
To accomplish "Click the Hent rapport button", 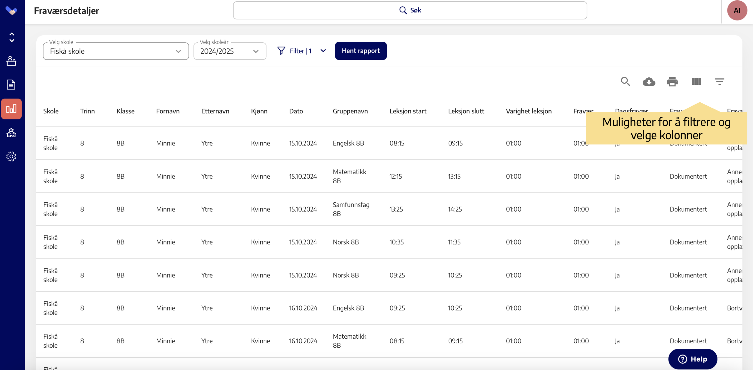I will click(x=360, y=51).
